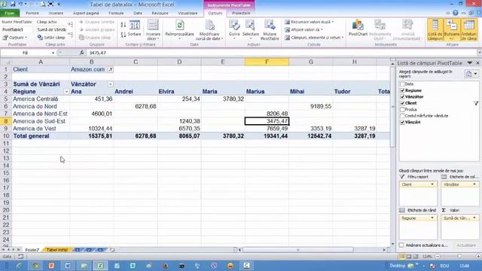Switch to page layout view in status bar
Viewport: 482px width, 271px height.
[408, 256]
